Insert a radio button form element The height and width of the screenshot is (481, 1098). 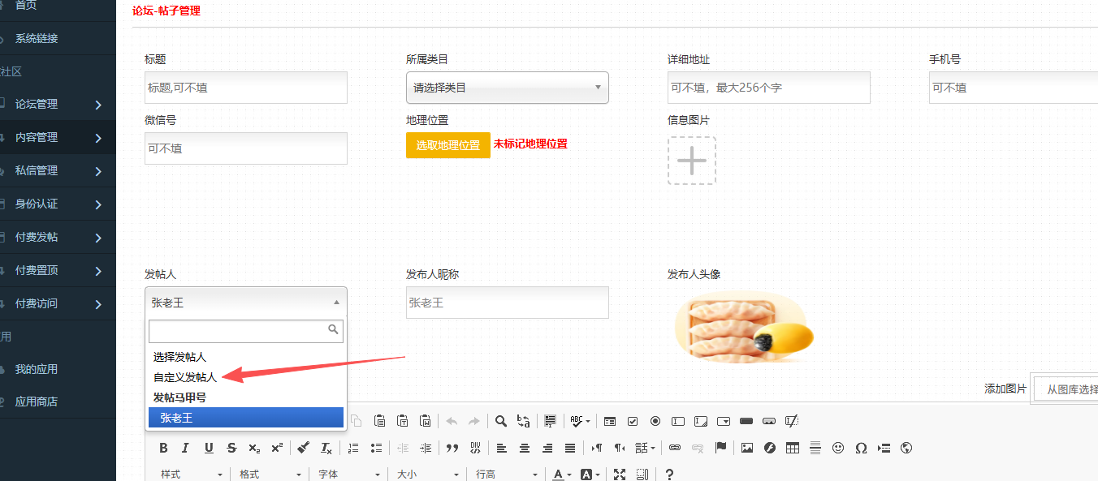655,421
